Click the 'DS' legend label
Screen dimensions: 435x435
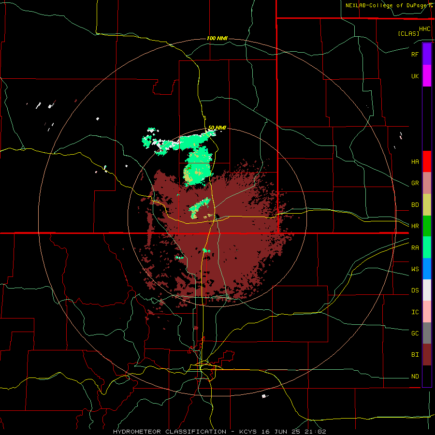pos(415,290)
